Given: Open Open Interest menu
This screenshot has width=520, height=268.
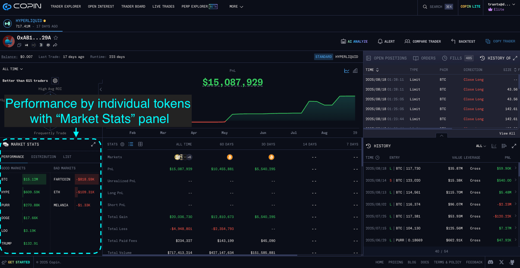Looking at the screenshot, I should pos(101,7).
